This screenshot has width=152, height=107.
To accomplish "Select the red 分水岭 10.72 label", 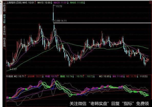I will coord(35,77).
